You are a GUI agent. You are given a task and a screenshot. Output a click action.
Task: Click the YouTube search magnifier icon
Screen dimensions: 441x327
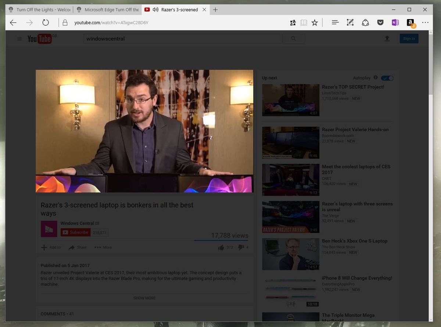click(293, 38)
